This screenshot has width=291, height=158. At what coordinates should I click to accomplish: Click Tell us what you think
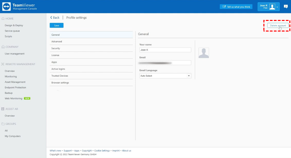tap(236, 7)
